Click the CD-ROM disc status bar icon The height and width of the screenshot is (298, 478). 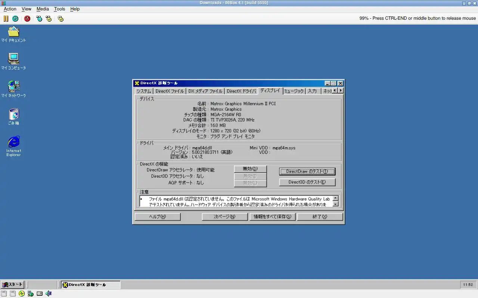pos(22,294)
